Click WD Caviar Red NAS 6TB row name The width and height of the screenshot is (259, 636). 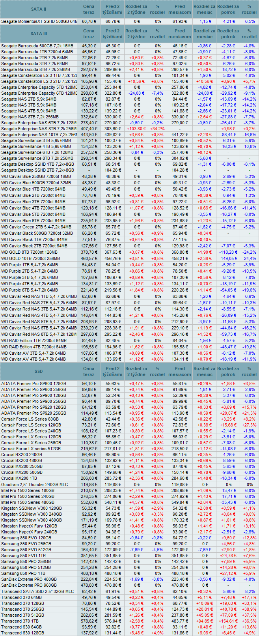tap(39, 328)
